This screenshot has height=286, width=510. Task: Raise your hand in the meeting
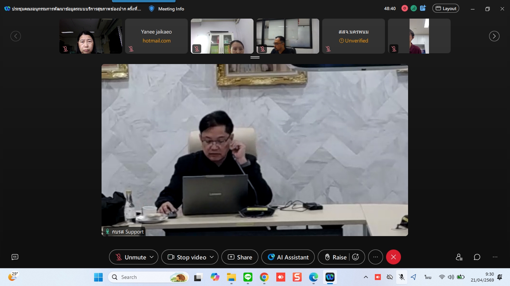(x=335, y=257)
